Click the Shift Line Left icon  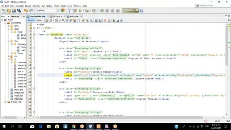tap(96, 21)
